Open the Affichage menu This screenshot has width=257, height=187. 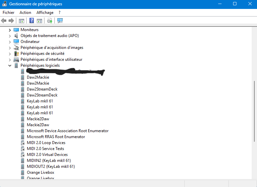pyautogui.click(x=45, y=13)
